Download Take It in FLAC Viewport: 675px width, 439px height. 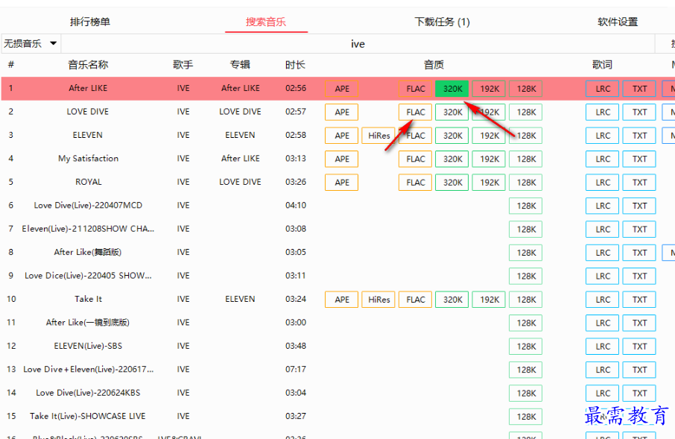pos(416,300)
